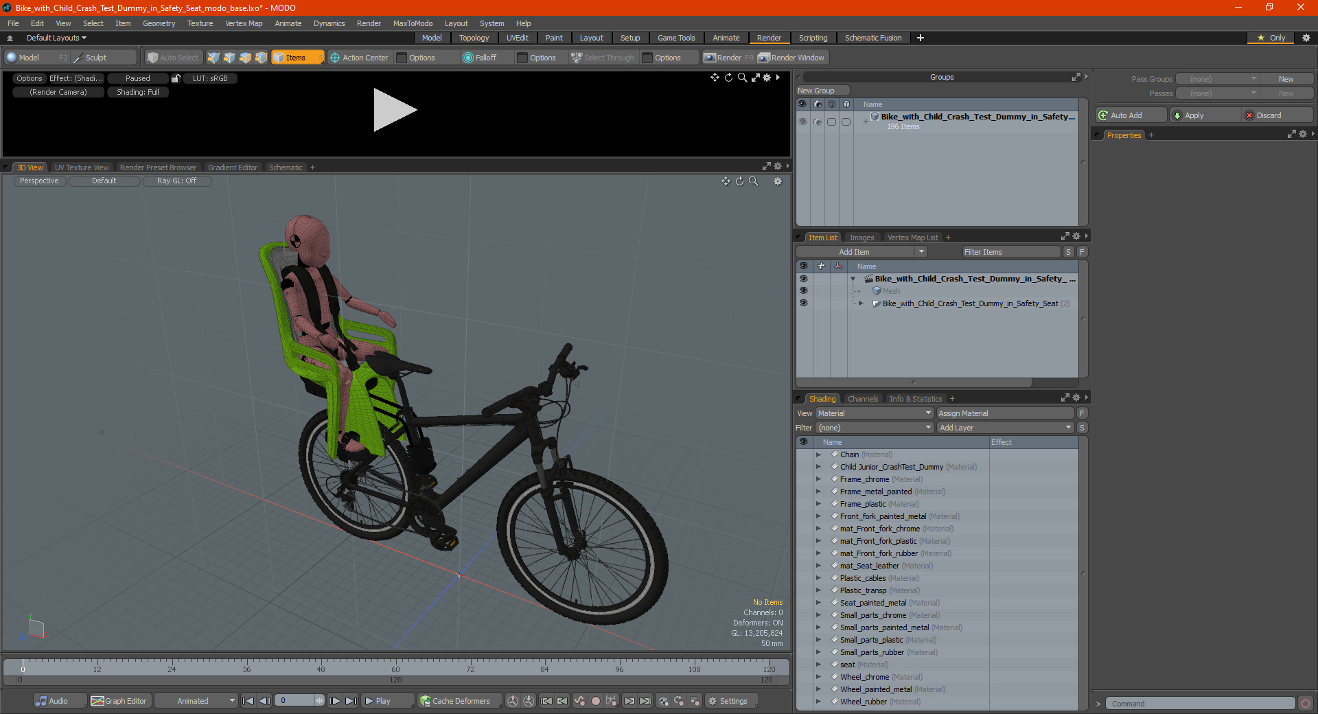
Task: Collapse the top Bike scene item
Action: pyautogui.click(x=853, y=279)
